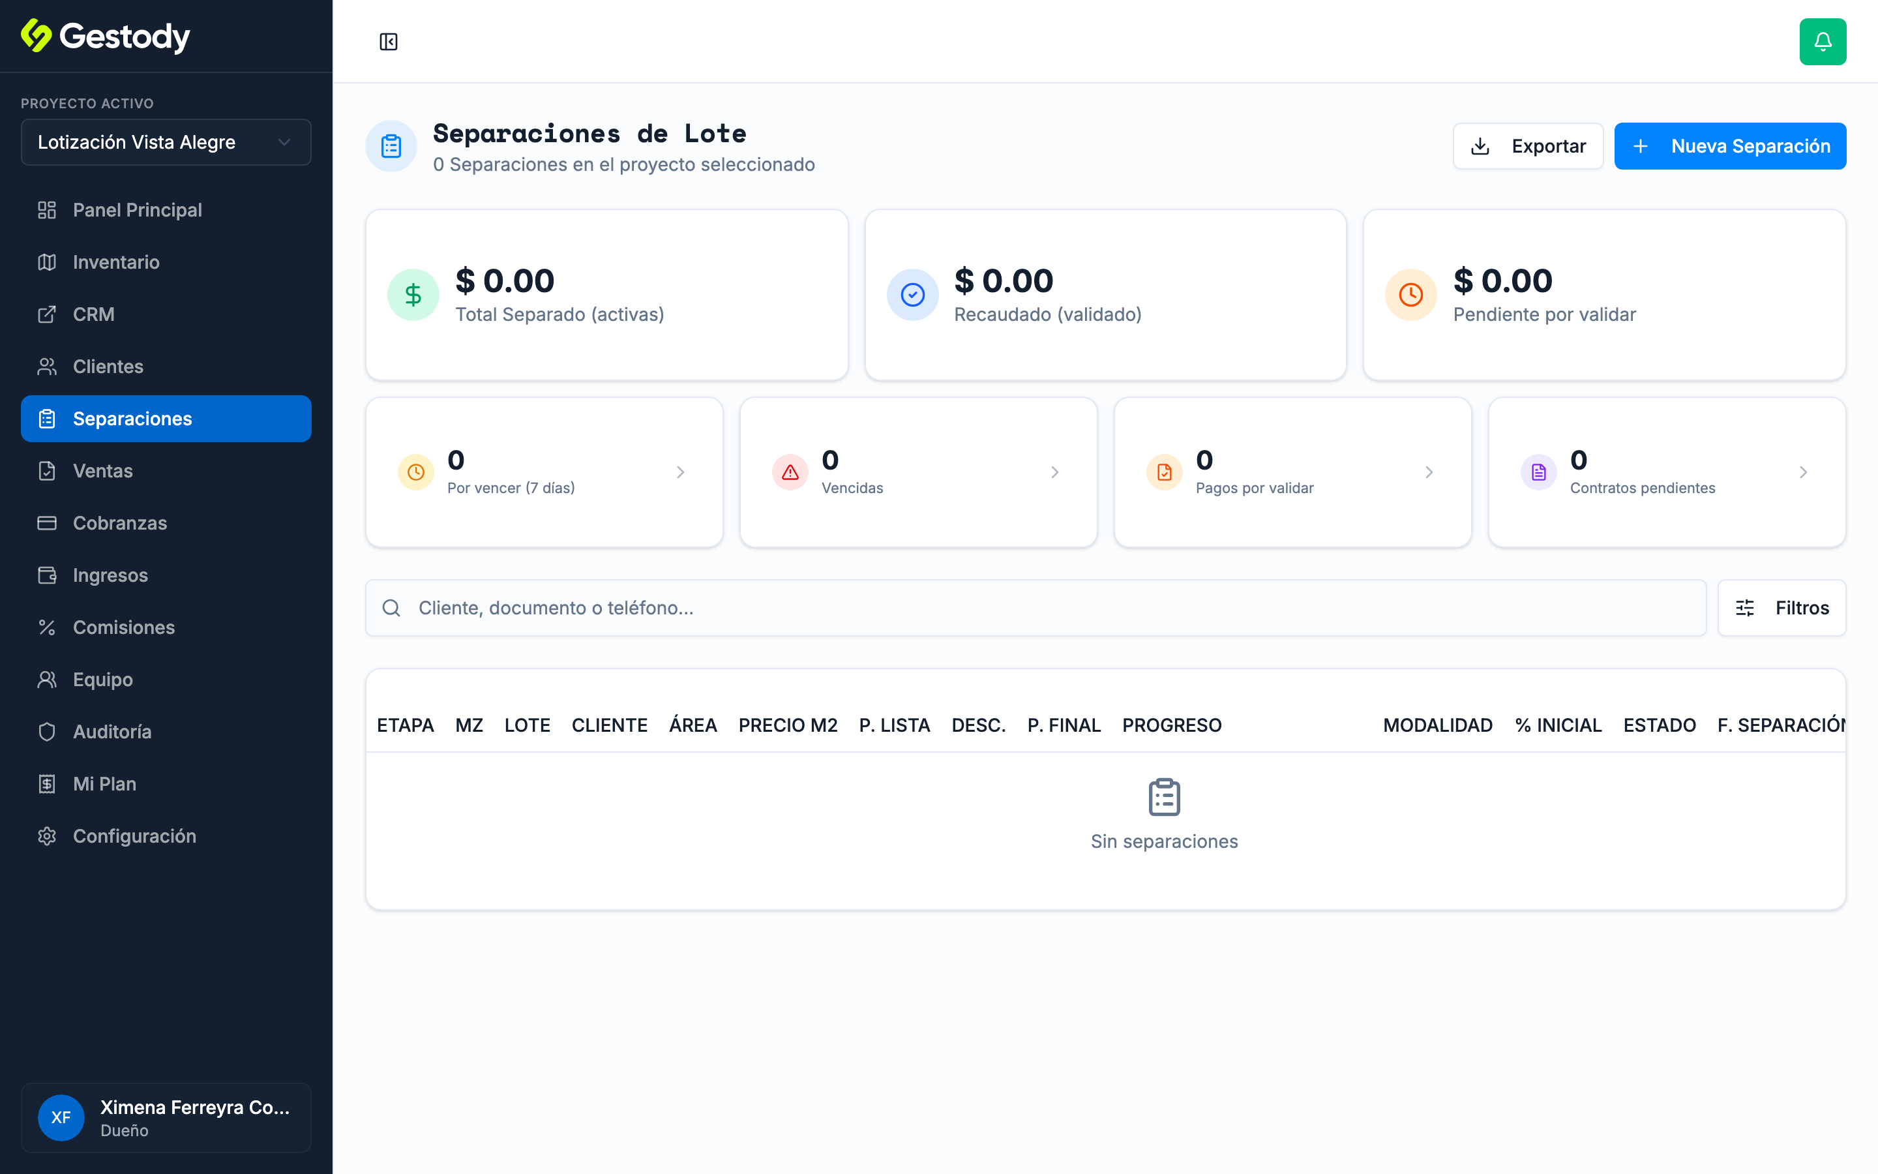The height and width of the screenshot is (1174, 1878).
Task: Click the Panel Principal grid icon
Action: coord(48,209)
